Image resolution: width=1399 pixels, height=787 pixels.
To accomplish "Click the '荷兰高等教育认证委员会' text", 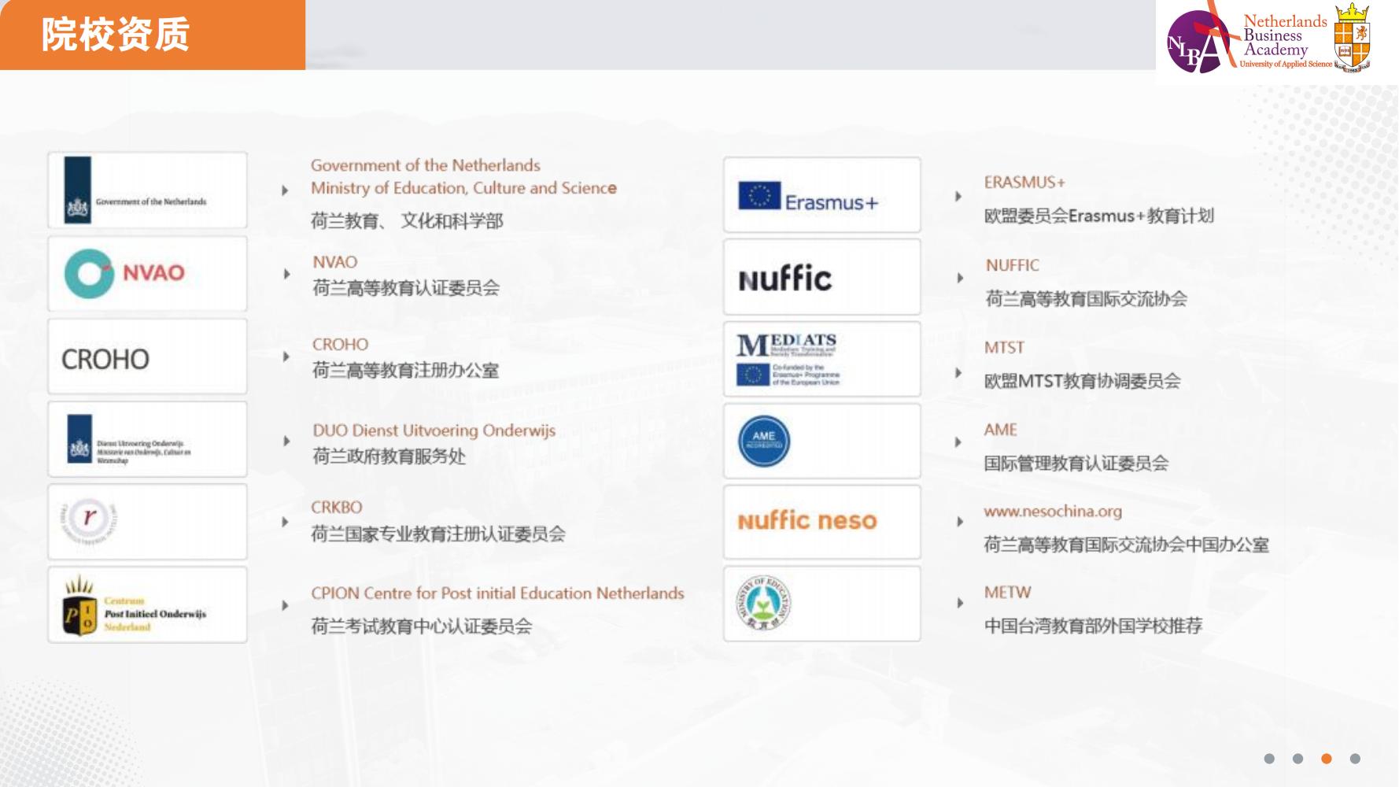I will point(406,288).
